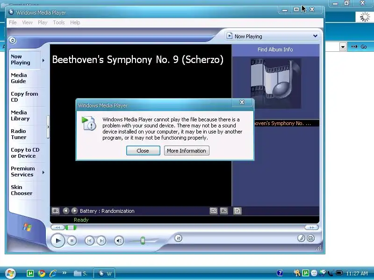Select next visualization arrow

coord(74,211)
